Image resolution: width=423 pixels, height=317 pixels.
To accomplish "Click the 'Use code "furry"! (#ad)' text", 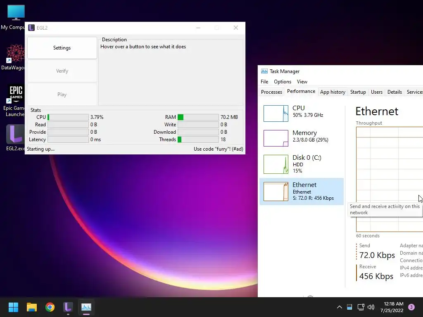I will 218,149.
